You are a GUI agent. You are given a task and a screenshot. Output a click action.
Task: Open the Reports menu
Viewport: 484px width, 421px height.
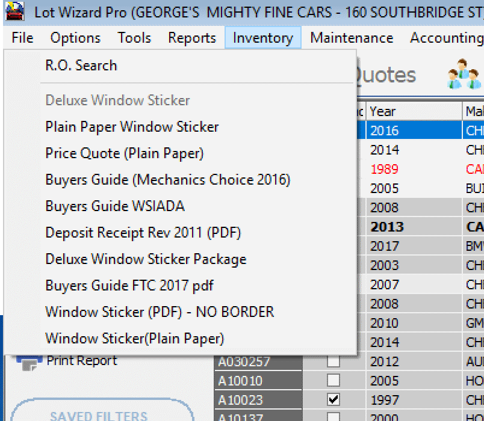[191, 37]
